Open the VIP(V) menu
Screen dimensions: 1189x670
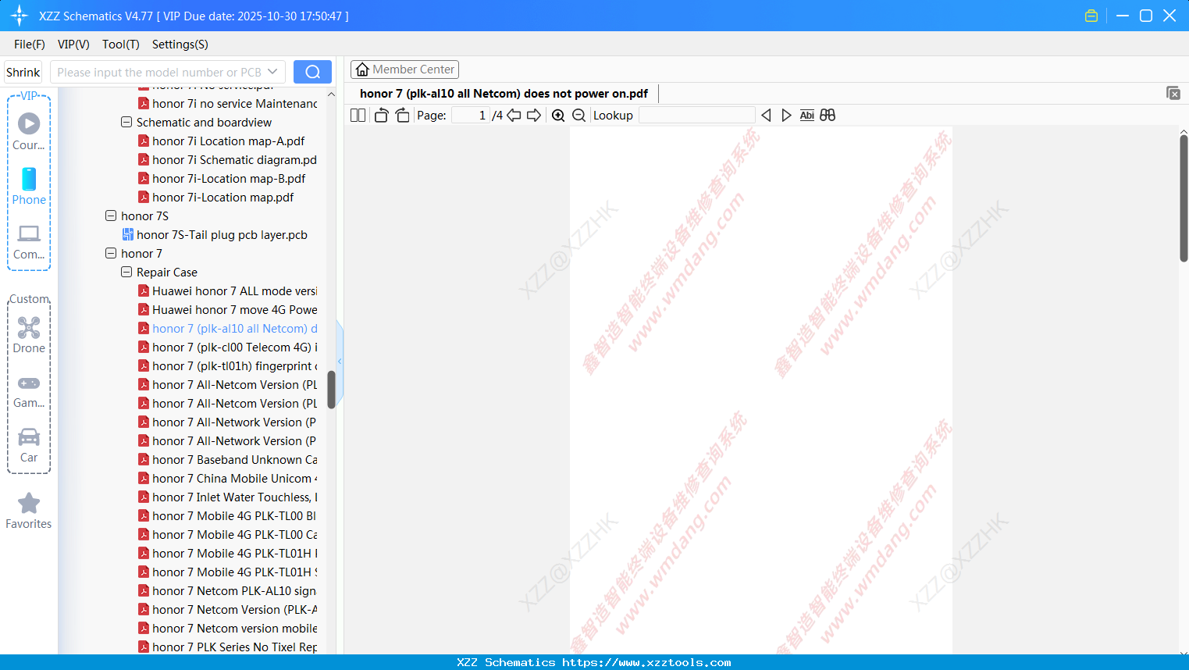[73, 45]
